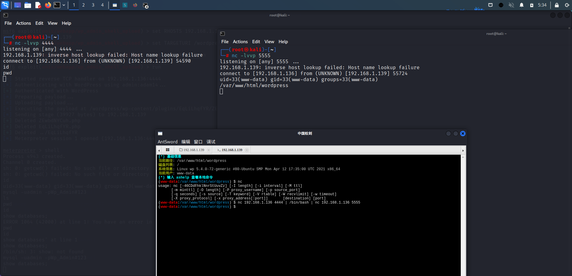The width and height of the screenshot is (572, 276).
Task: Click the '/var/www/html/wordpress' output in nc 5555 terminal
Action: tap(254, 86)
